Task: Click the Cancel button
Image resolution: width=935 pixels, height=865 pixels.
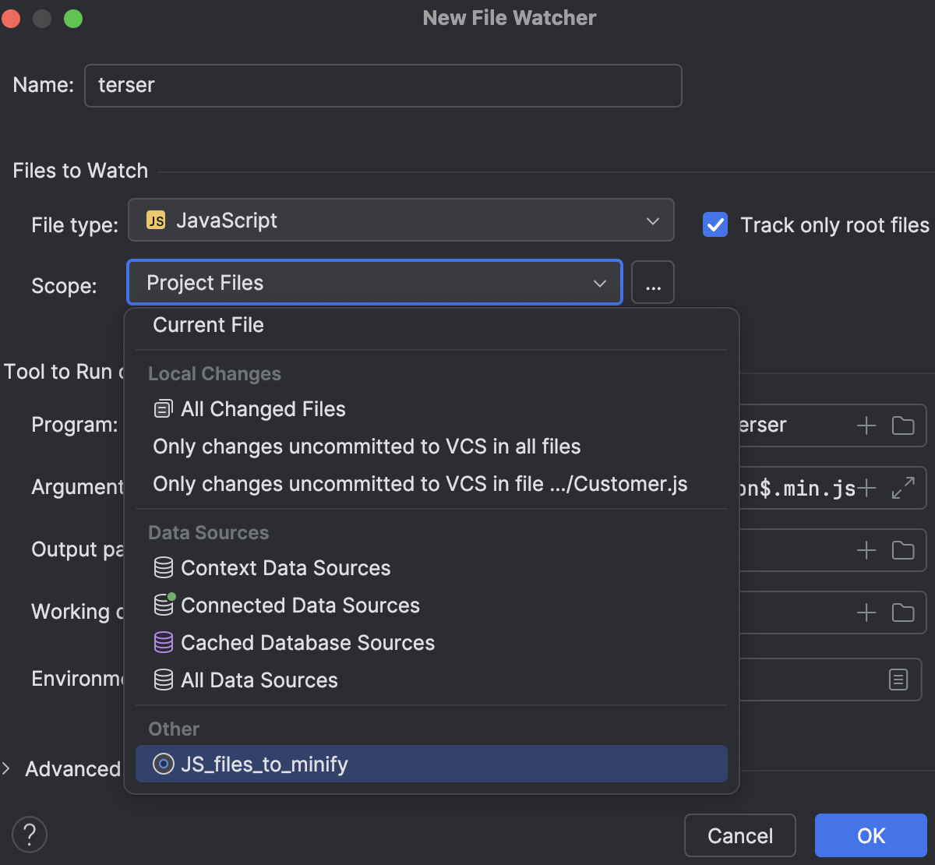Action: (739, 835)
